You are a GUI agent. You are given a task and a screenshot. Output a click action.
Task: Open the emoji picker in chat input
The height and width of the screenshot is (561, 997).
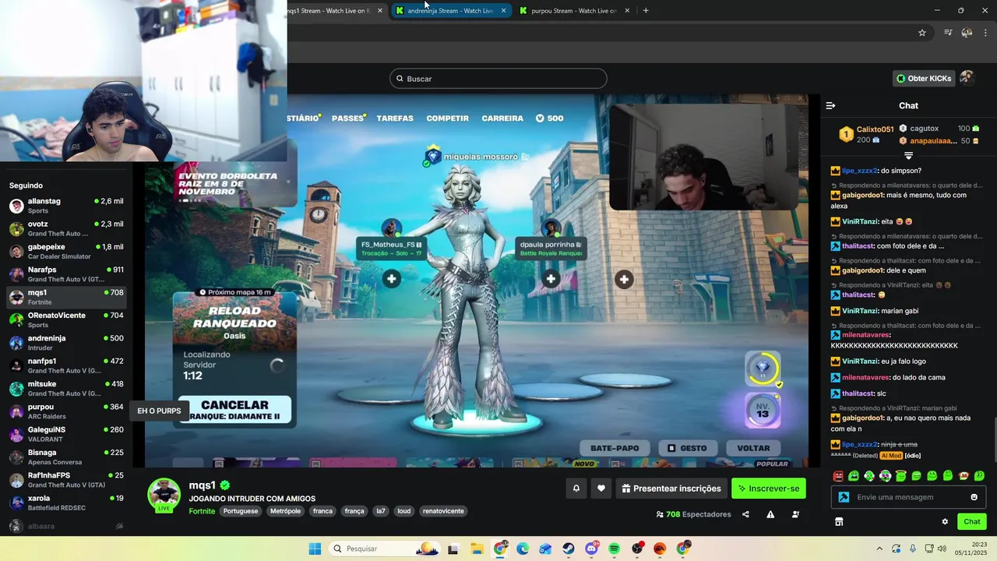974,497
